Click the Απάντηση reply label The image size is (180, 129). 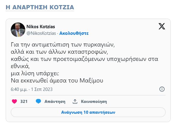(55, 101)
